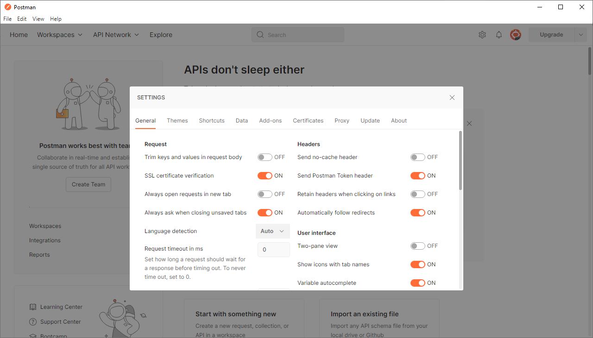Image resolution: width=593 pixels, height=338 pixels.
Task: Click the Import an existing file card
Action: (379, 318)
